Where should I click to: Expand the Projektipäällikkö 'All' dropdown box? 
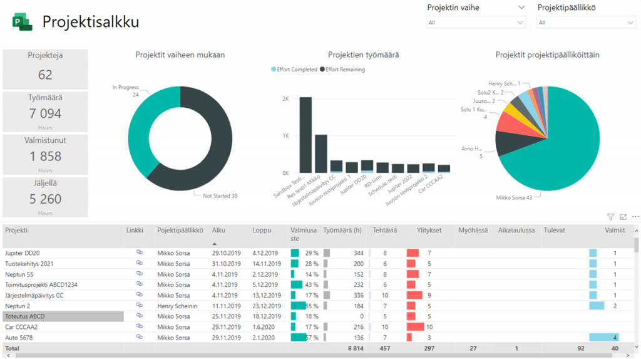click(586, 23)
